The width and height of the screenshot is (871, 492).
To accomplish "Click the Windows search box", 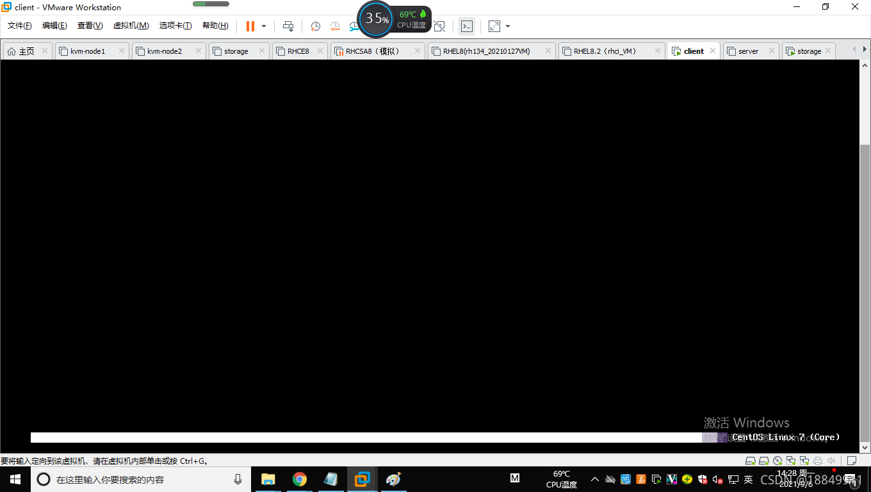I will [141, 479].
